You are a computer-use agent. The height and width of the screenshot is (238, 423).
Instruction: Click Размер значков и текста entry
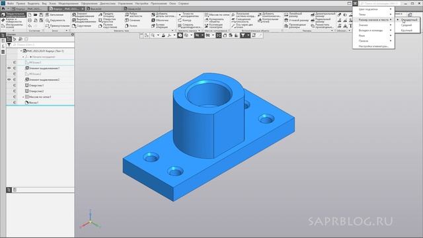(373, 20)
